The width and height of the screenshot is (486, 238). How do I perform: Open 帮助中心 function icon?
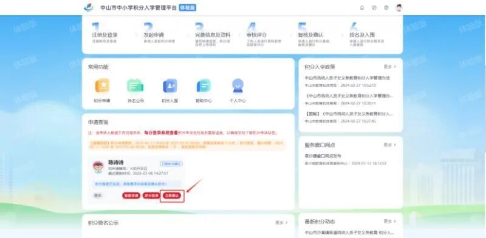point(204,86)
